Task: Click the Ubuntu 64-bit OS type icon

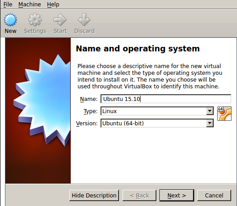Action: coord(224,114)
